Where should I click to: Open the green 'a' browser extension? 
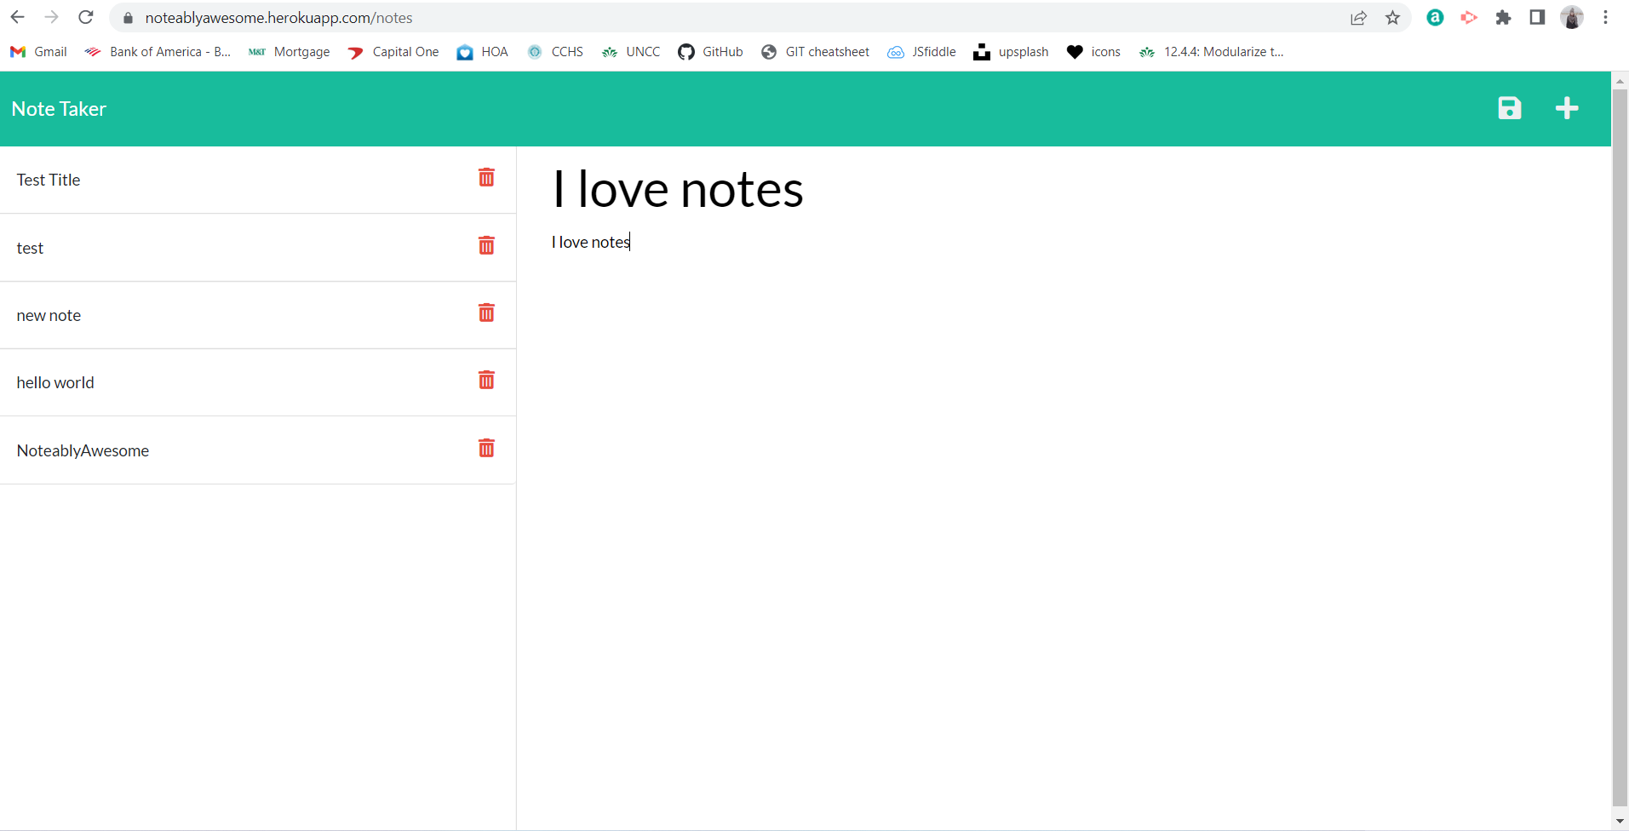coord(1435,17)
